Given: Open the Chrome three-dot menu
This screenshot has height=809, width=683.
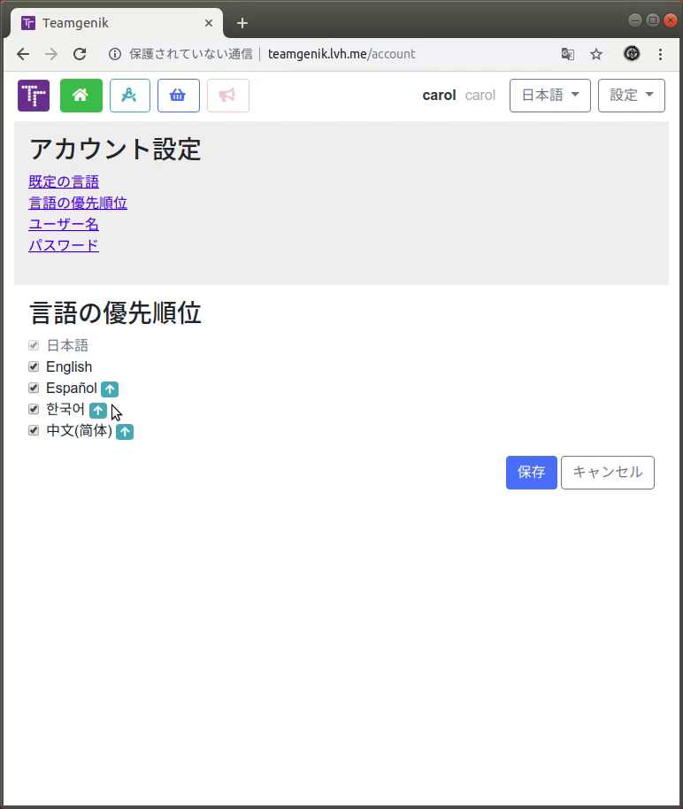Looking at the screenshot, I should click(660, 54).
